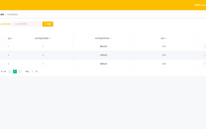Go to next page arrow
206x129 pixels.
(x=20, y=71)
